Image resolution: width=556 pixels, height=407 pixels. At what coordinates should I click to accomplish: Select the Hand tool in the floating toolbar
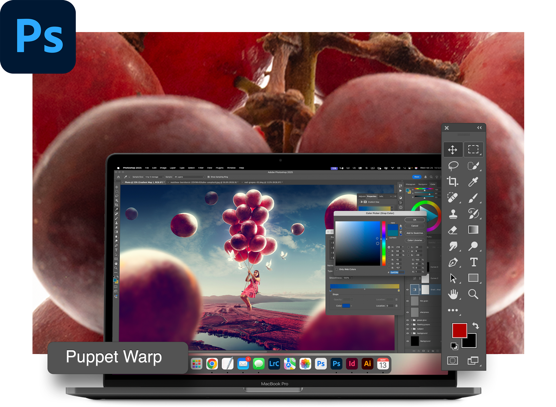tap(453, 294)
